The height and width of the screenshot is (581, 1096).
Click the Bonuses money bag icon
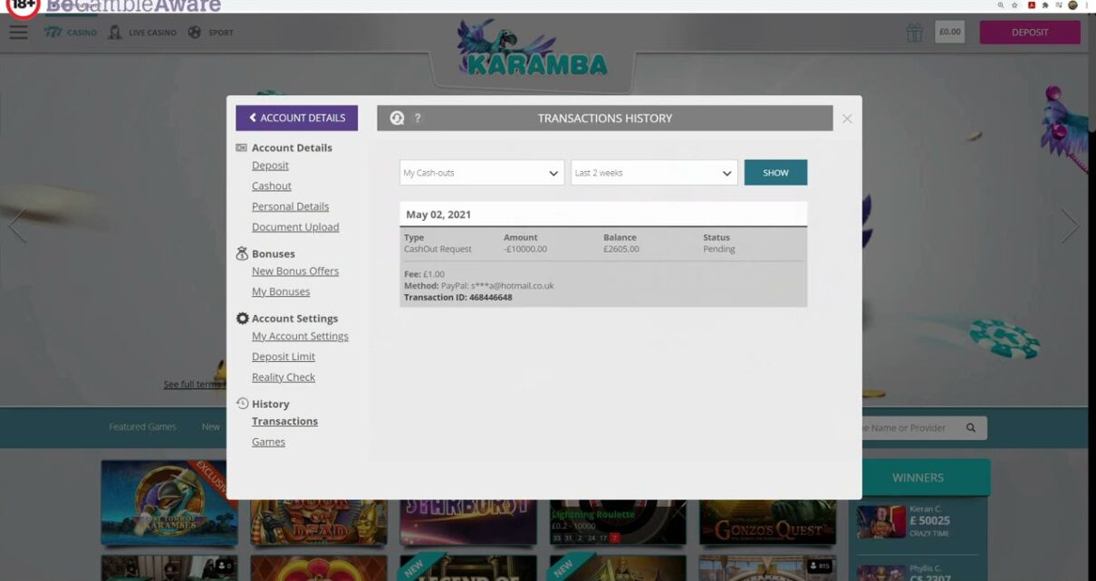(x=242, y=253)
